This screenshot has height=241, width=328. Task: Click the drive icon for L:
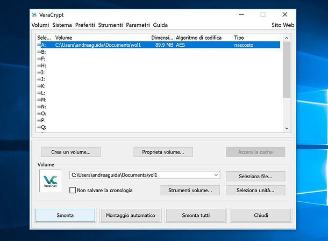point(39,93)
